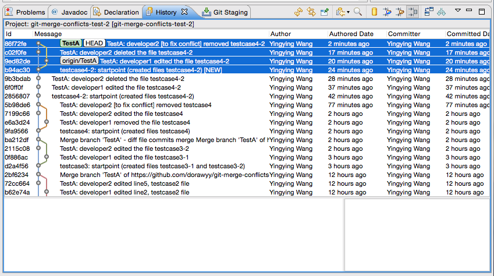Switch to the Javadoc tab
Viewport: 494px width, 276px height.
[70, 12]
